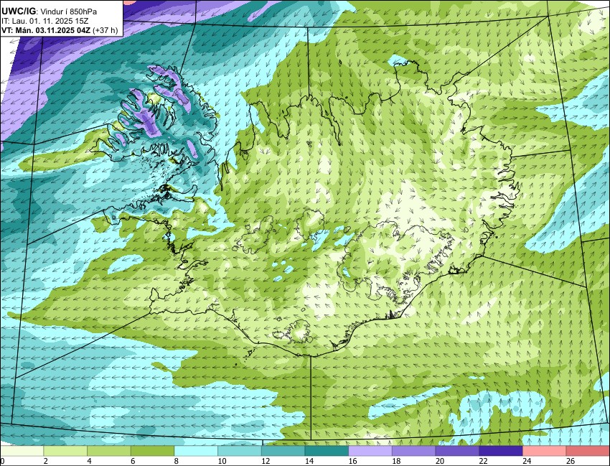Click the legend swatch between 24 and 26
This screenshot has height=466, width=610.
pyautogui.click(x=545, y=451)
